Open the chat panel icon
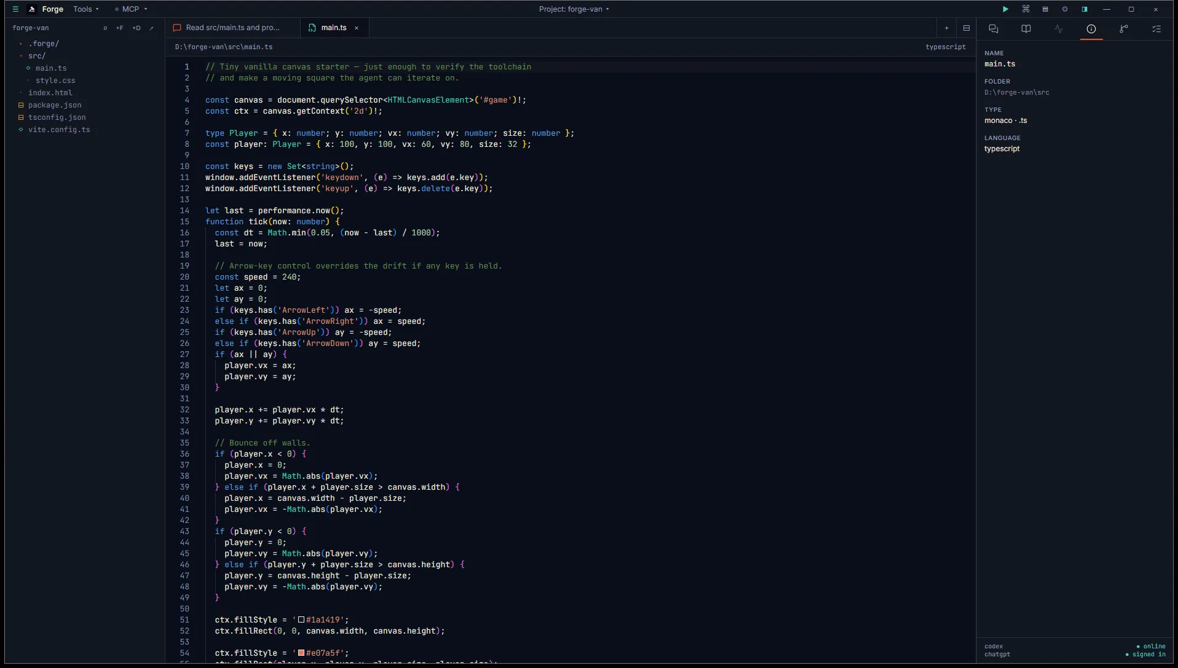Image resolution: width=1178 pixels, height=668 pixels. click(994, 29)
